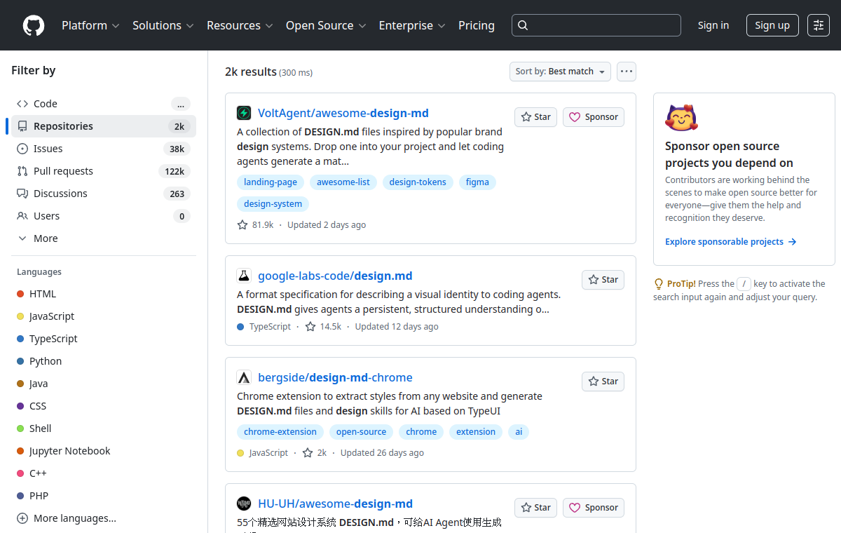Filter by Issues
This screenshot has width=841, height=533.
104,149
